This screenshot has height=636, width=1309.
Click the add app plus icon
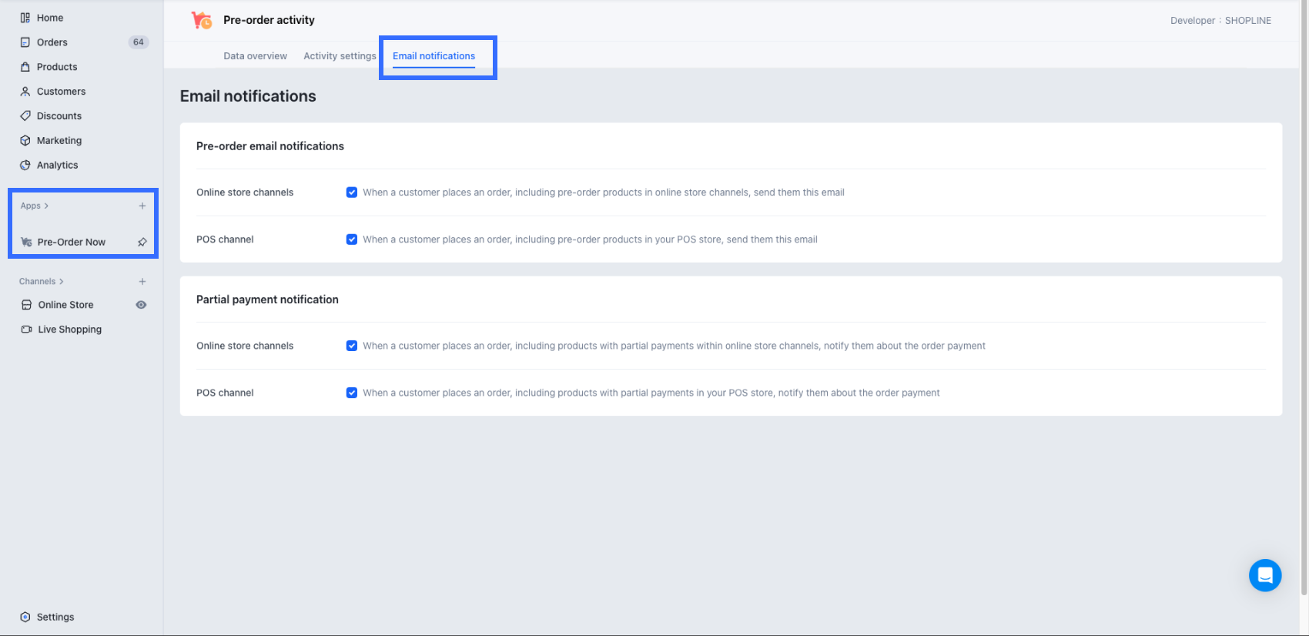[142, 206]
